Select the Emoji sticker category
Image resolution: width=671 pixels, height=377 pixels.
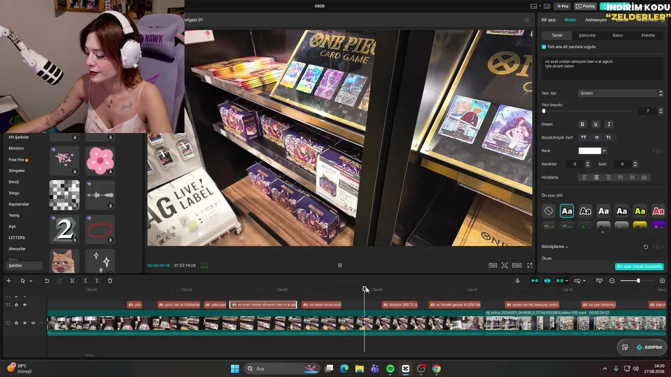(14, 182)
